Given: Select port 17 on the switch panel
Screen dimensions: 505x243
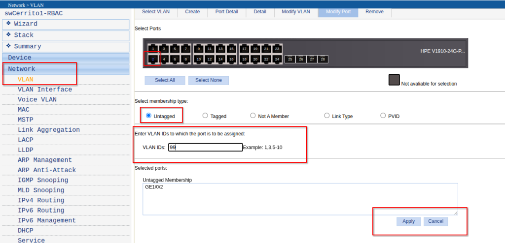Looking at the screenshot, I should [x=245, y=49].
